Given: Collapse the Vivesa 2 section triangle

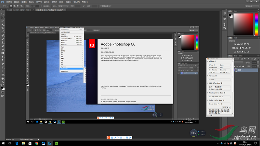Looking at the screenshot, I should (208, 76).
